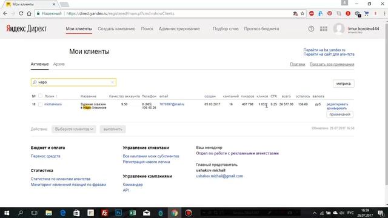Screen dimensions: 388x218
Task: Click the ushakov.michail@gmail.com link
Action: click(x=219, y=176)
